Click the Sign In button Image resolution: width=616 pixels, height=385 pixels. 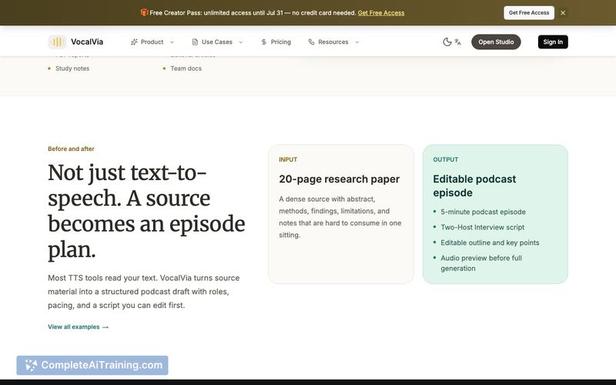553,42
